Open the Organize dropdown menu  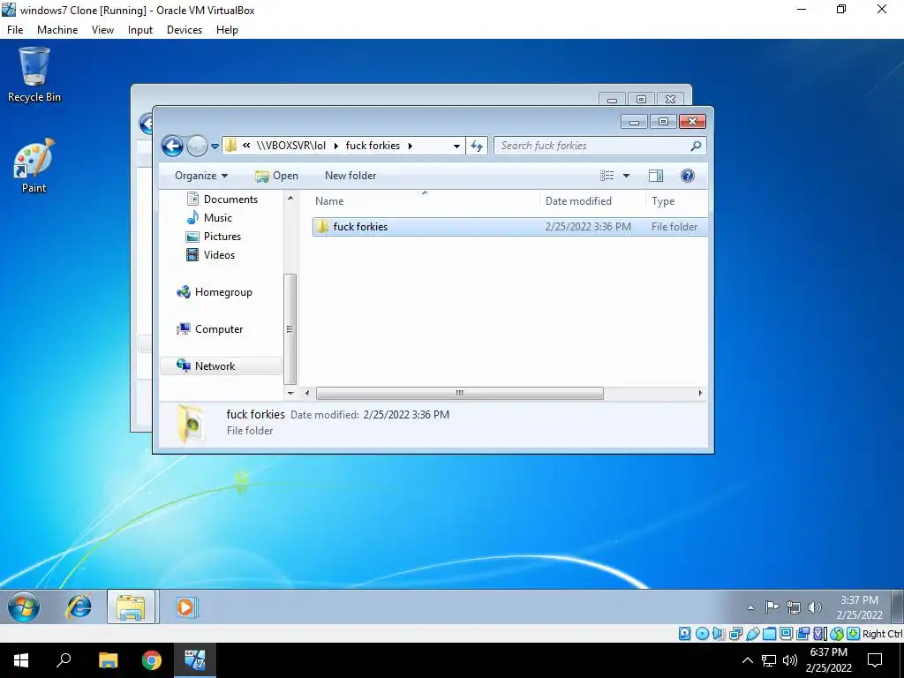(201, 176)
